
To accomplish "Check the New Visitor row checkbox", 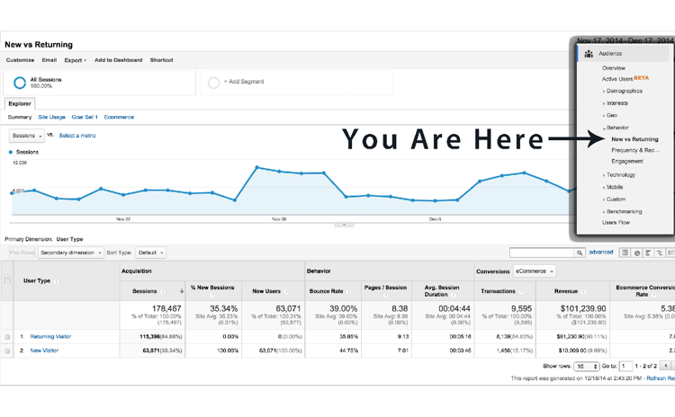I will click(x=7, y=350).
